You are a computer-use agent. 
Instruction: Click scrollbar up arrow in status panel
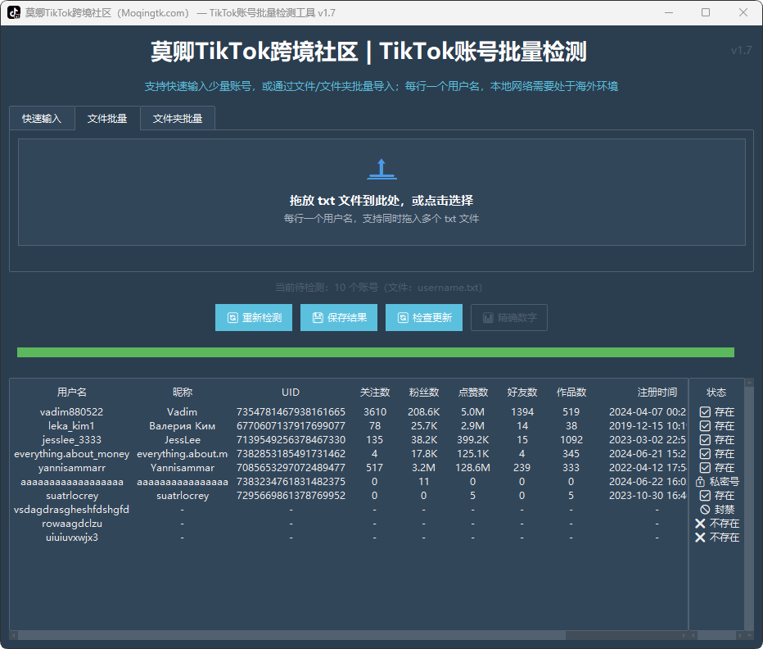coord(749,383)
